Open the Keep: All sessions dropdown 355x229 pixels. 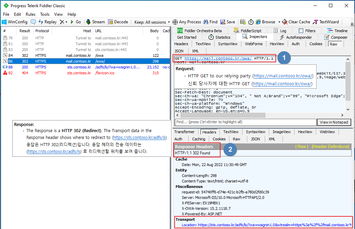click(152, 22)
